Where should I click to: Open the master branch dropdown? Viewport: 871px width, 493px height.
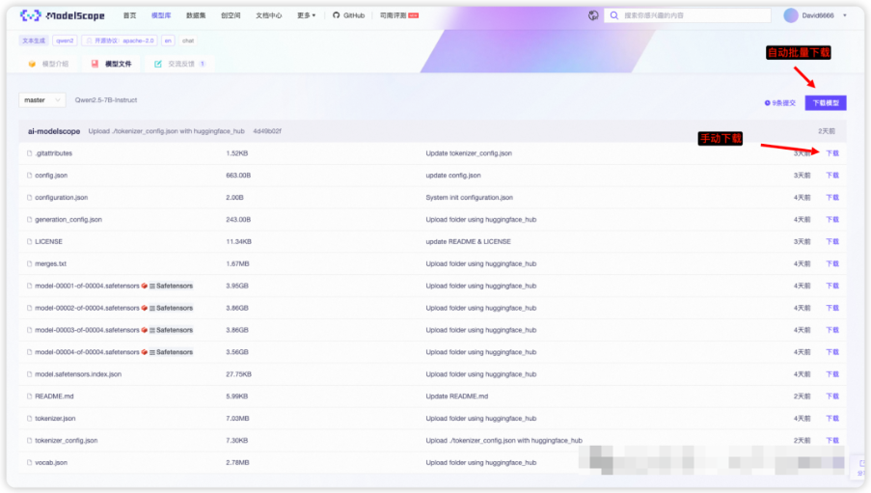tap(42, 100)
